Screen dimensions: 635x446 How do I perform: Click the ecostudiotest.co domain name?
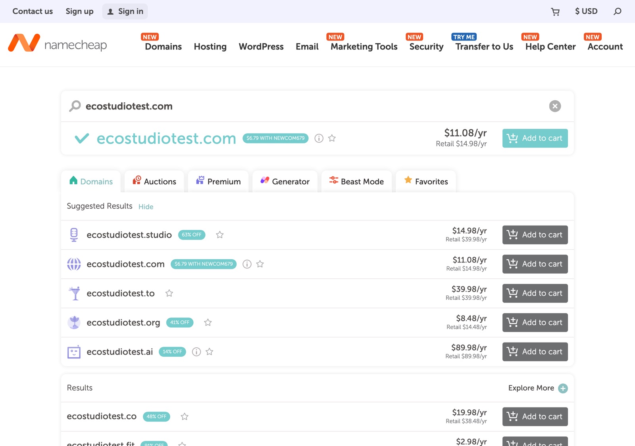(x=102, y=416)
